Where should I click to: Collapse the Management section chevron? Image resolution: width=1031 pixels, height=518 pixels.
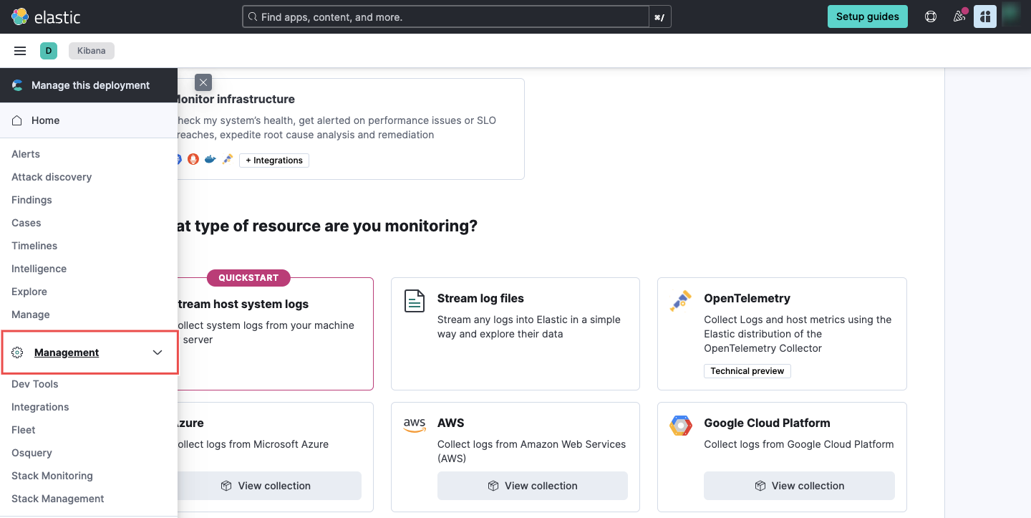click(157, 352)
